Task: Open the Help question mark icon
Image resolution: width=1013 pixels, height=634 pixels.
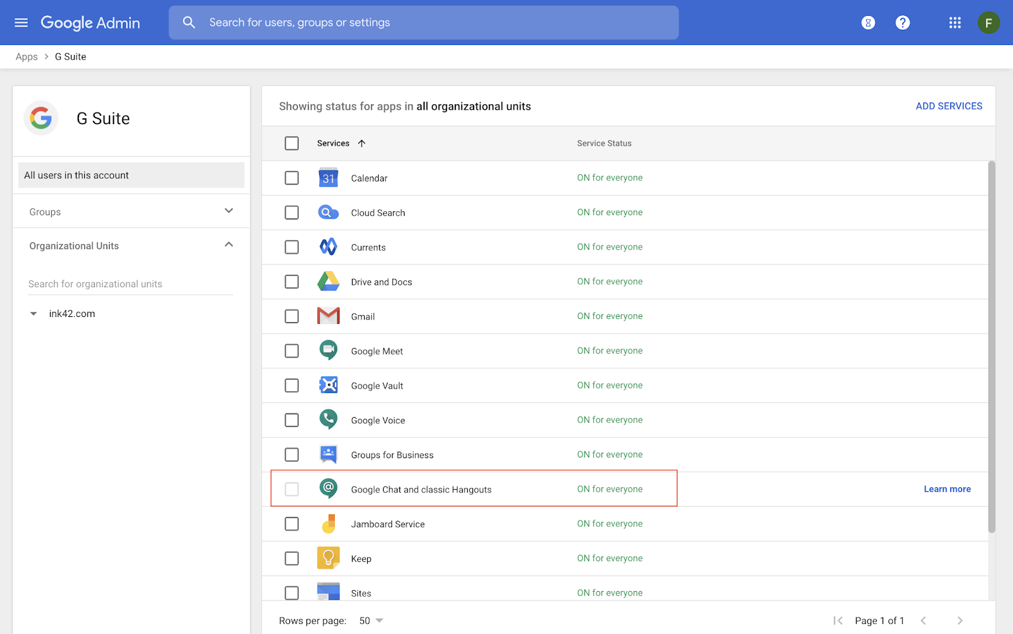Action: tap(903, 23)
